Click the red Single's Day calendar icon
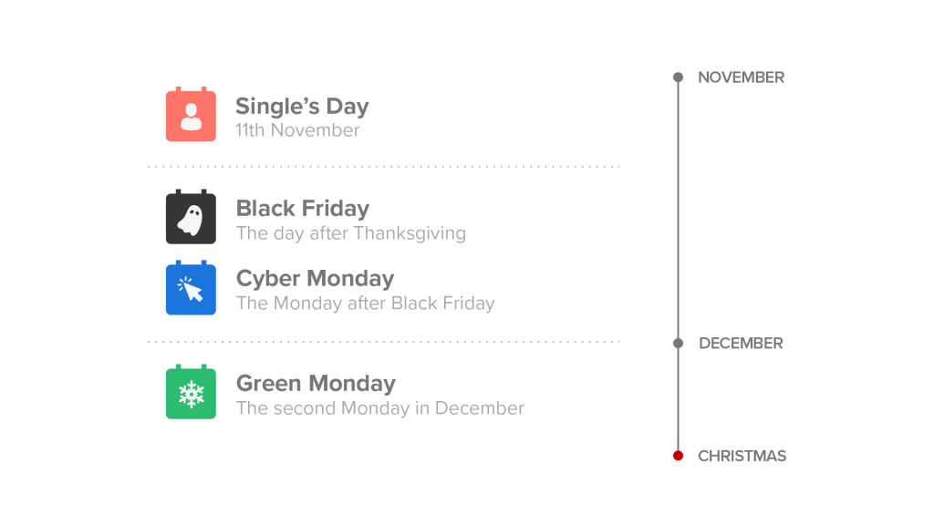Viewport: 934px width, 525px height. click(x=191, y=116)
